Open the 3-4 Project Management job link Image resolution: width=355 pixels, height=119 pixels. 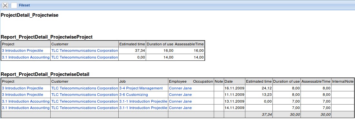pyautogui.click(x=141, y=88)
